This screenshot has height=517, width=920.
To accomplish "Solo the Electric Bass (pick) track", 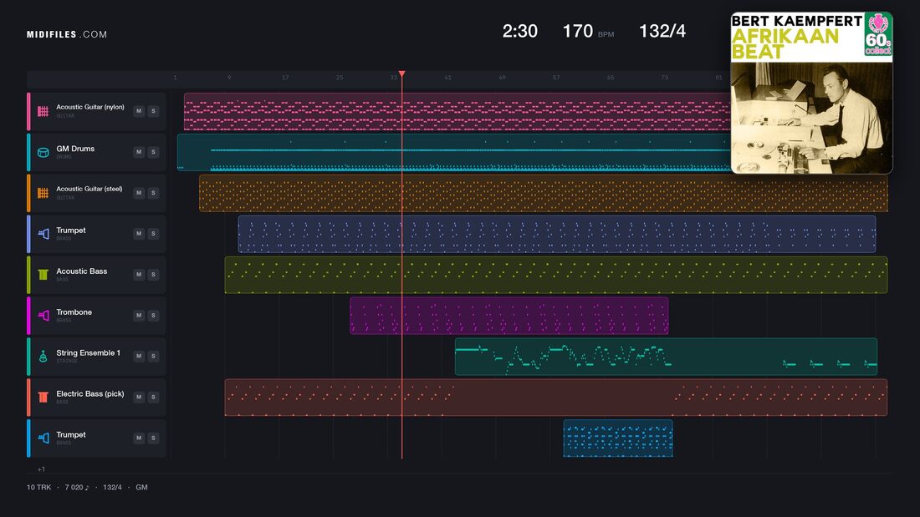I will [x=153, y=397].
